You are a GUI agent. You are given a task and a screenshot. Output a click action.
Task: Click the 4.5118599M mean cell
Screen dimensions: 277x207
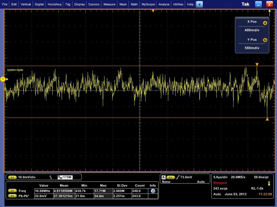pyautogui.click(x=64, y=191)
